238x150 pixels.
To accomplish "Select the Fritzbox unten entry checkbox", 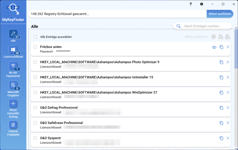I will 35,47.
